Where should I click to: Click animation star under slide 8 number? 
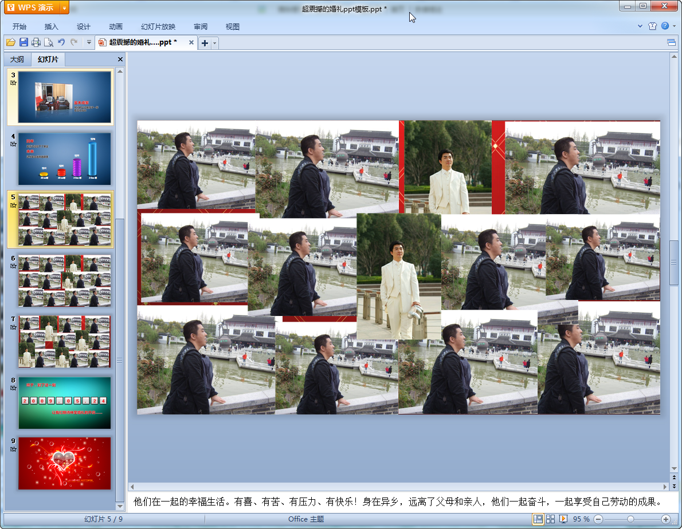coord(13,388)
